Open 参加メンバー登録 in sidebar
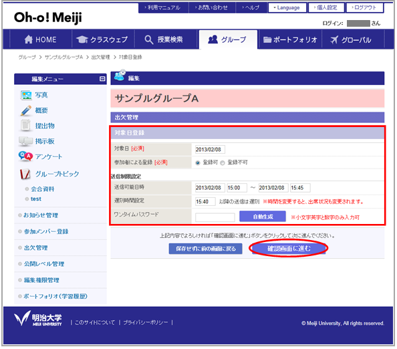 (46, 231)
